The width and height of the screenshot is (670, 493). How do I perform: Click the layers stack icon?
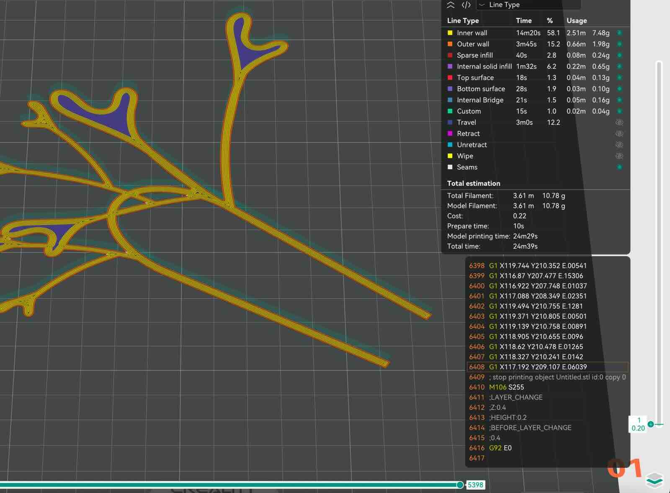coord(654,480)
